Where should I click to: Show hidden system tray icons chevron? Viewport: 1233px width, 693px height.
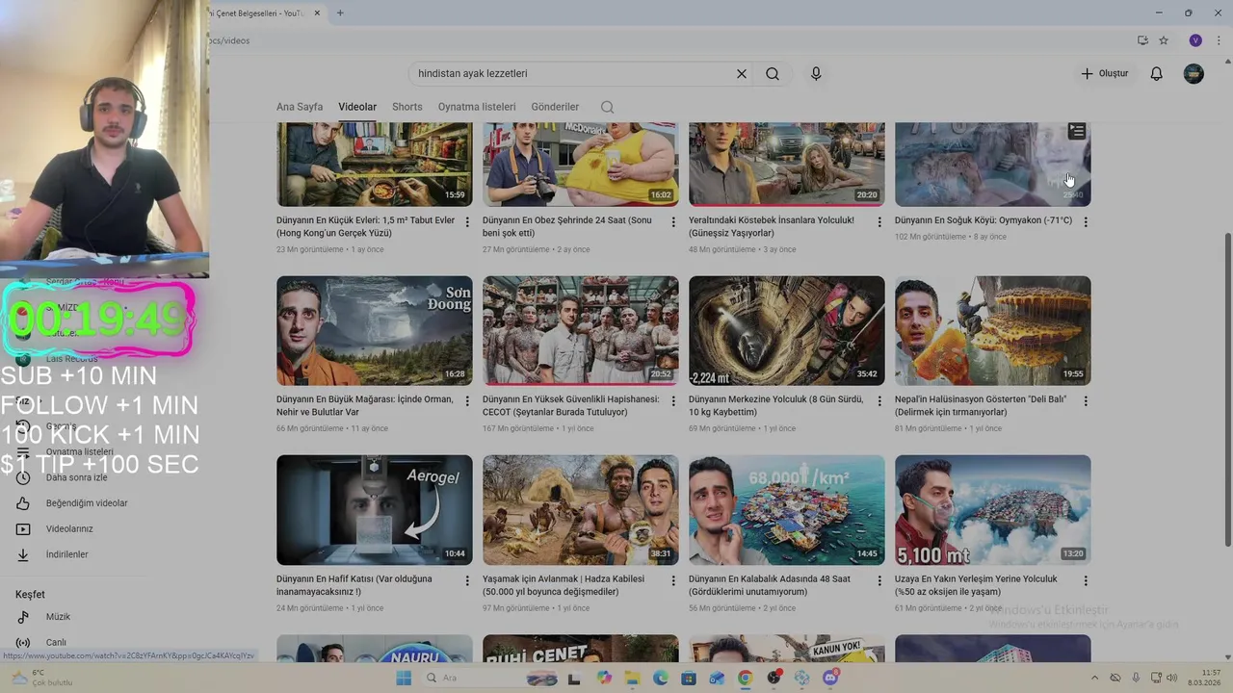1095,678
